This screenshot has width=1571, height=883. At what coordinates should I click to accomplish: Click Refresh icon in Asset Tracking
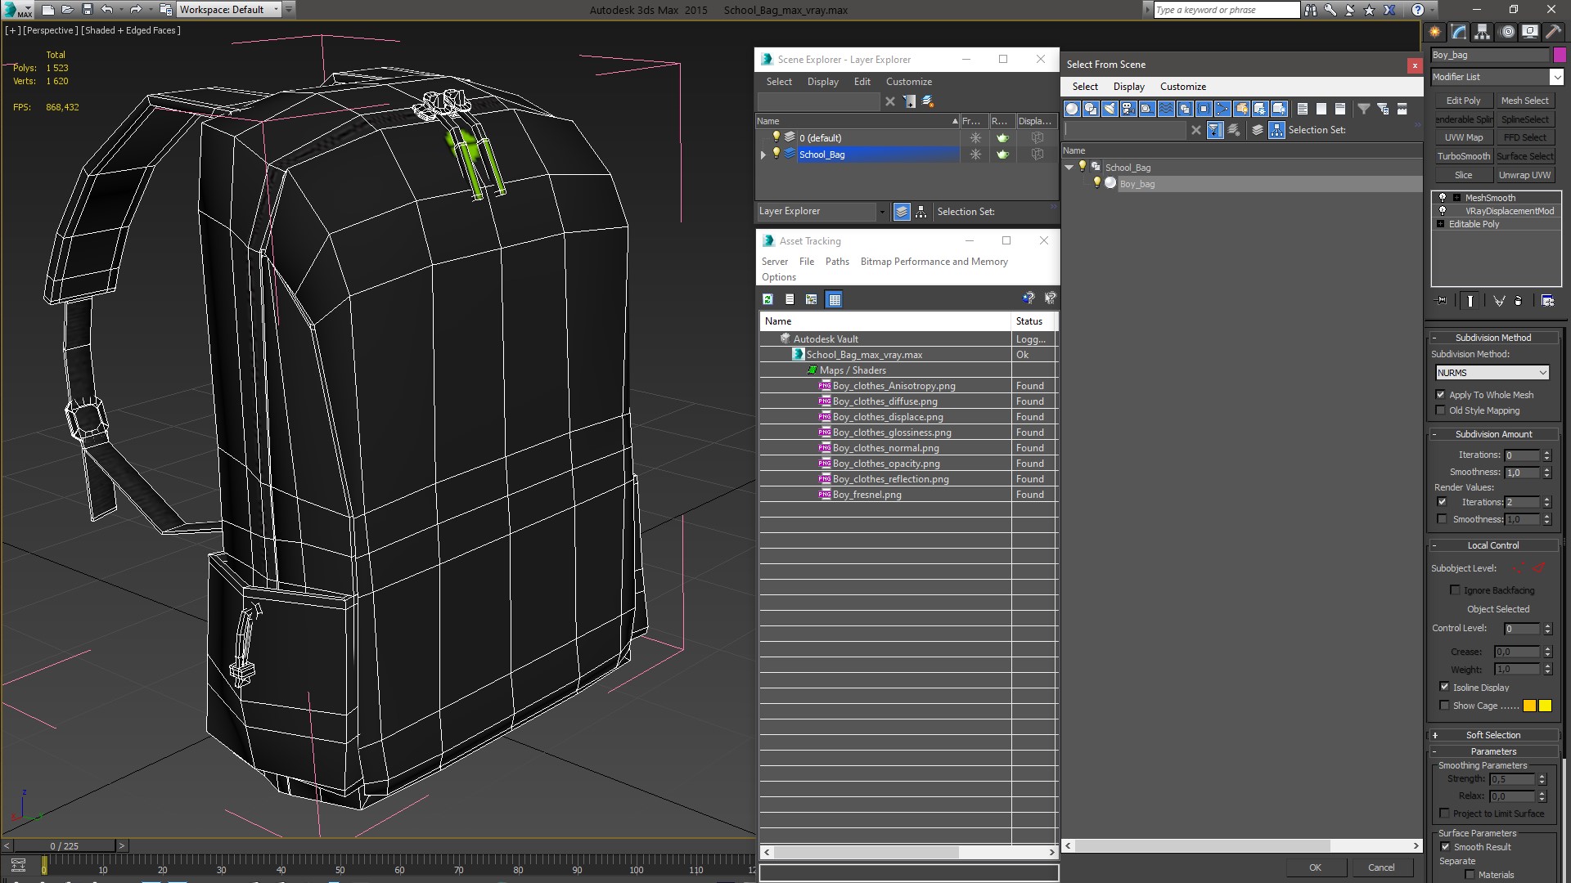click(x=768, y=299)
